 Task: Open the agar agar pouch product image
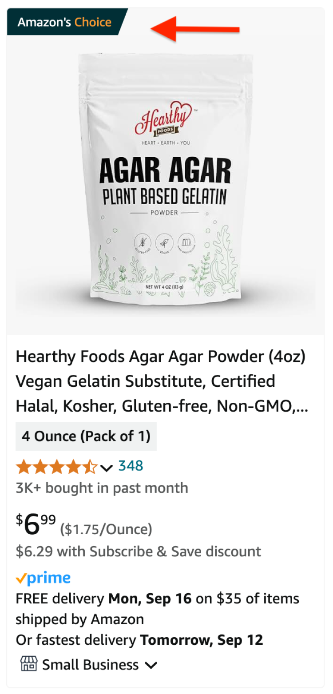point(165,178)
